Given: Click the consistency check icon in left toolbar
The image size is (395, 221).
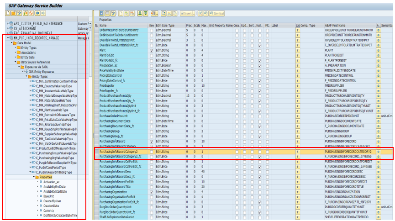Looking at the screenshot, I should coord(26,13).
